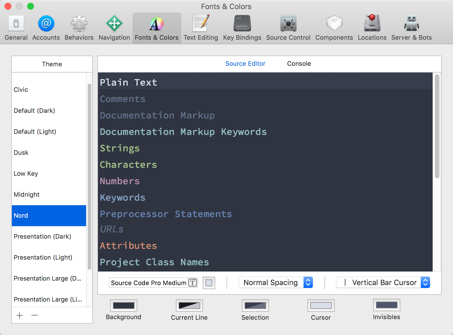Open the General preferences pane
The width and height of the screenshot is (453, 335).
16,28
